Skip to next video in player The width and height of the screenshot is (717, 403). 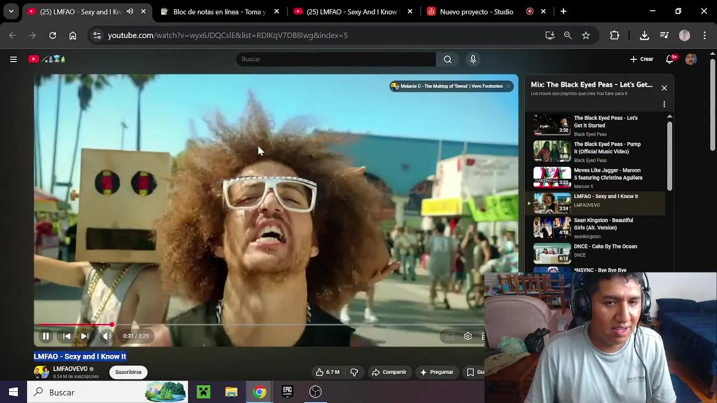pyautogui.click(x=85, y=336)
